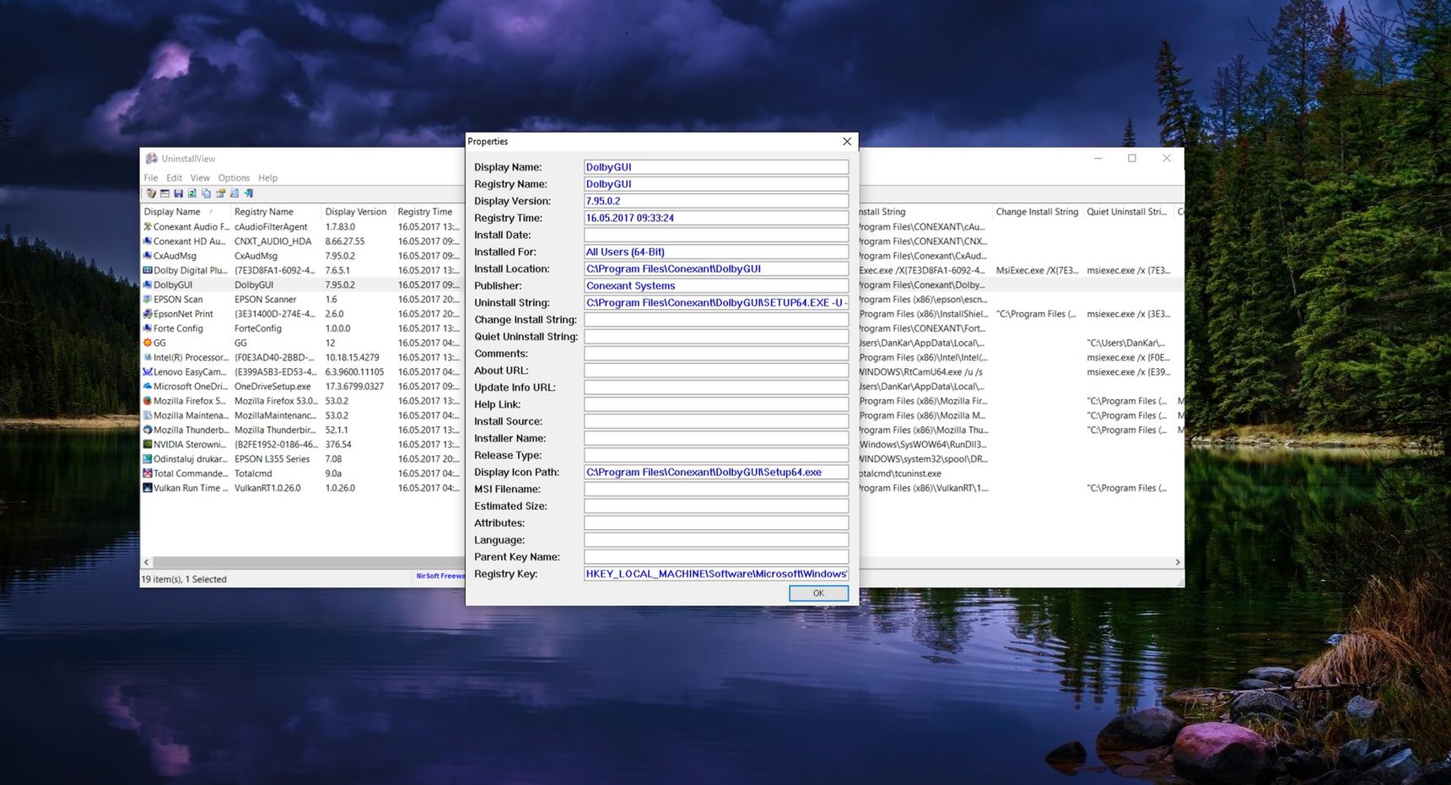
Task: Click the Display Icon Path field
Action: click(716, 472)
